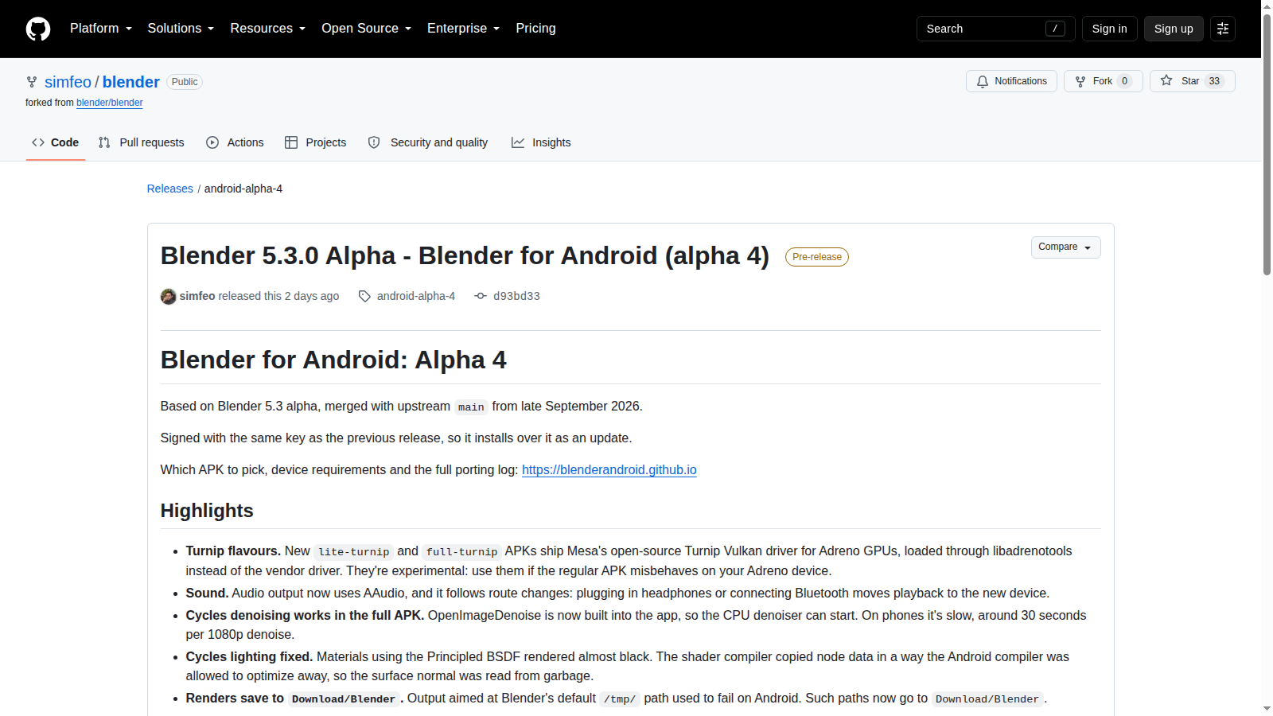Open commit d93bd33
The image size is (1273, 716).
[516, 296]
